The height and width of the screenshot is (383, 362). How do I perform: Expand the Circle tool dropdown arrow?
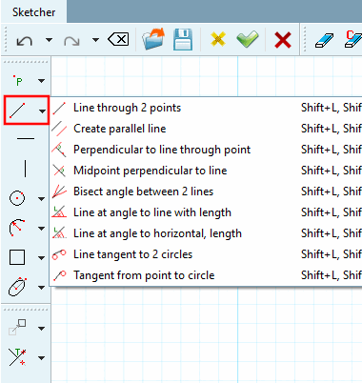click(x=41, y=199)
